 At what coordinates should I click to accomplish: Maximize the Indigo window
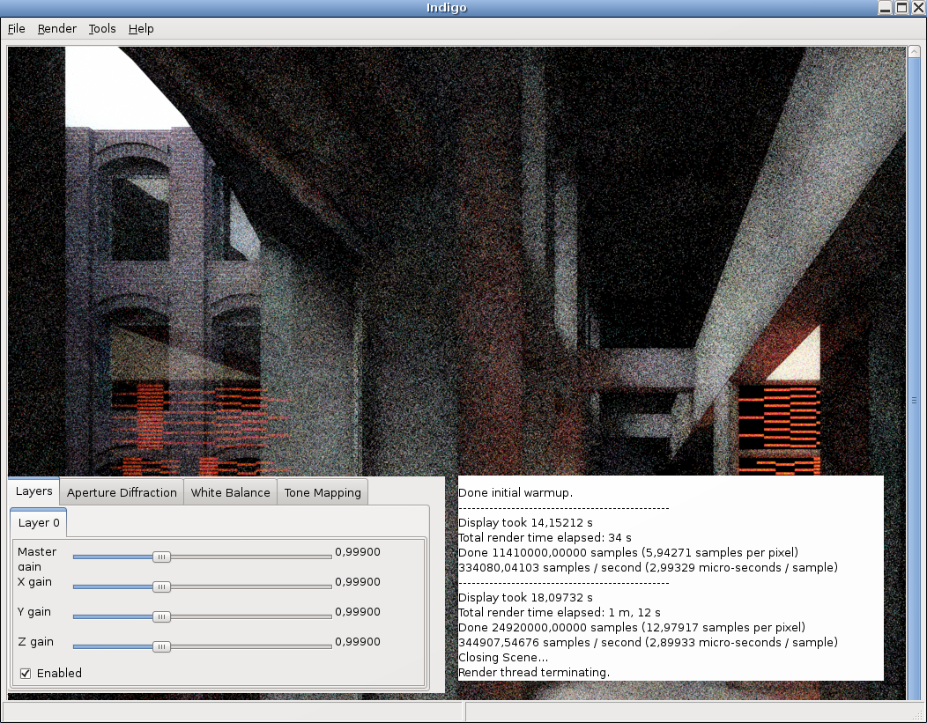pos(901,8)
